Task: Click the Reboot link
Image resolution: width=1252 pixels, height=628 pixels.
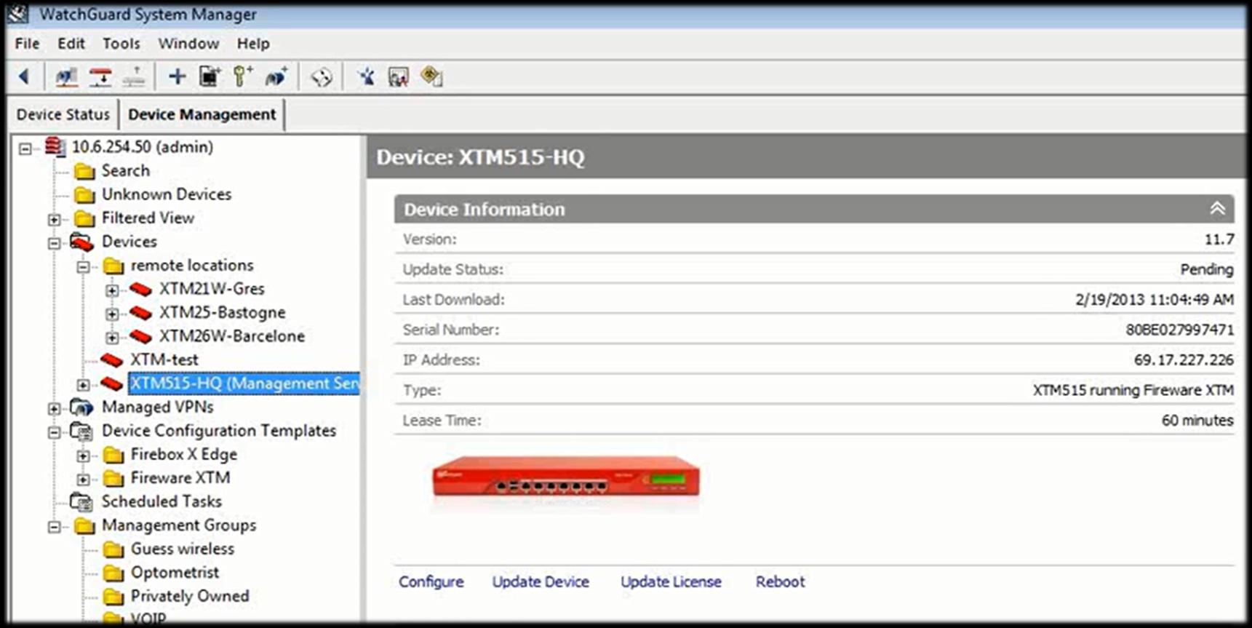Action: (780, 581)
